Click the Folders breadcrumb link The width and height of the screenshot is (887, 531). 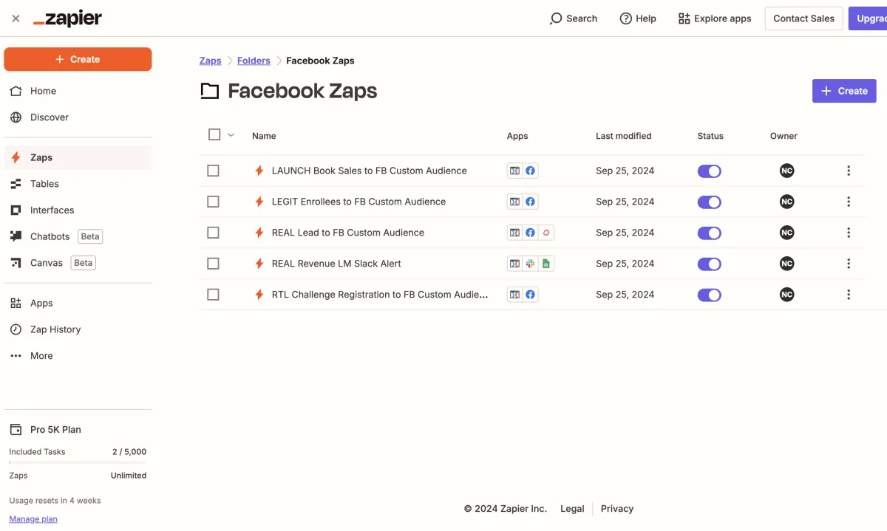[x=254, y=61]
